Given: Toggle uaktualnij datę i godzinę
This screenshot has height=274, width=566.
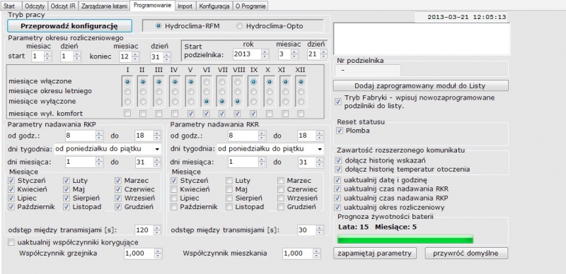Looking at the screenshot, I should tap(338, 179).
